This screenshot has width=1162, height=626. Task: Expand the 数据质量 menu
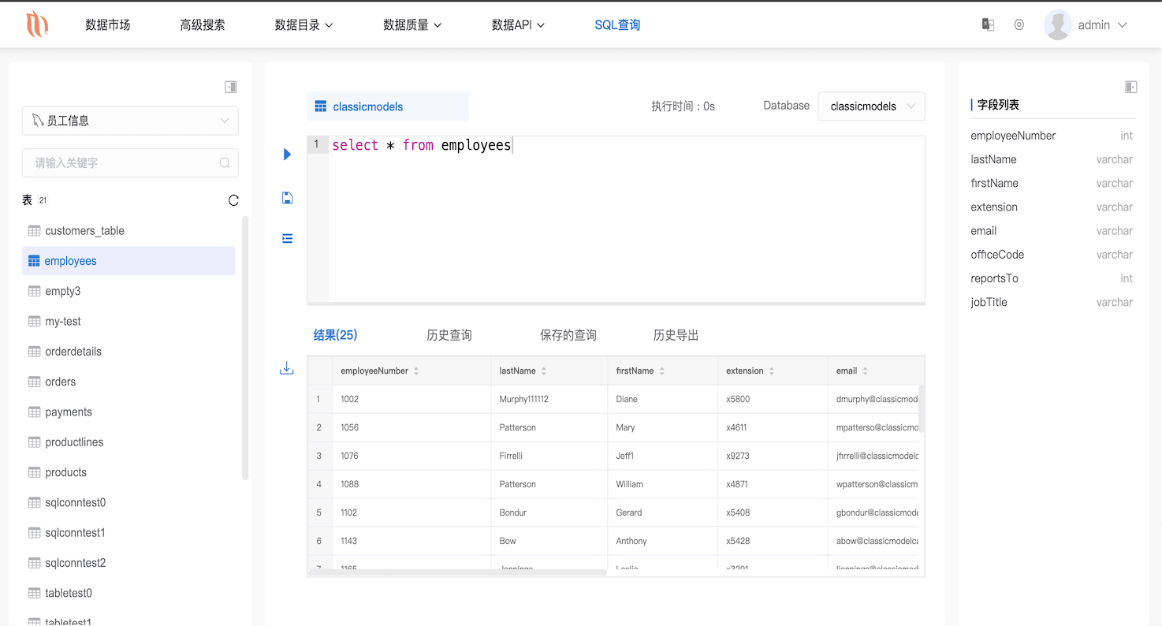pyautogui.click(x=412, y=25)
